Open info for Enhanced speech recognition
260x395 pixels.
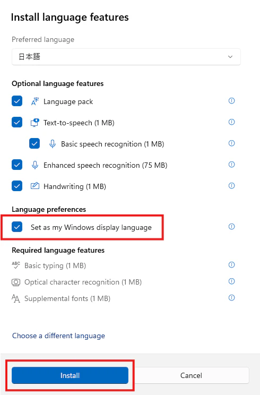tap(231, 165)
